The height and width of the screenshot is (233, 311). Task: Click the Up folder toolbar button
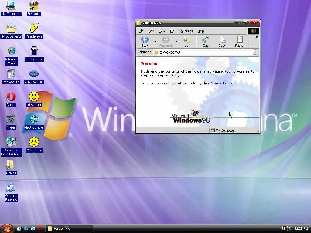pyautogui.click(x=186, y=42)
